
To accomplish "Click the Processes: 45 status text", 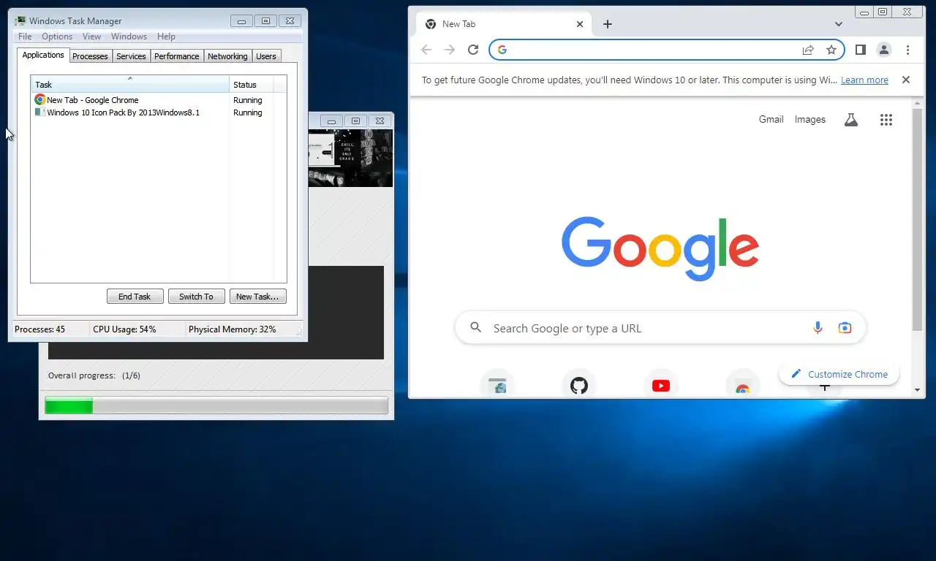I will [39, 329].
